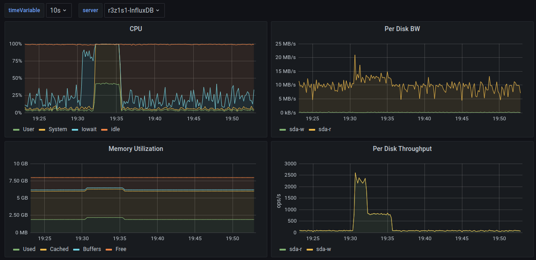Viewport: 536px width, 260px height.
Task: Isolate the Iowait series in CPU legend
Action: pyautogui.click(x=89, y=129)
